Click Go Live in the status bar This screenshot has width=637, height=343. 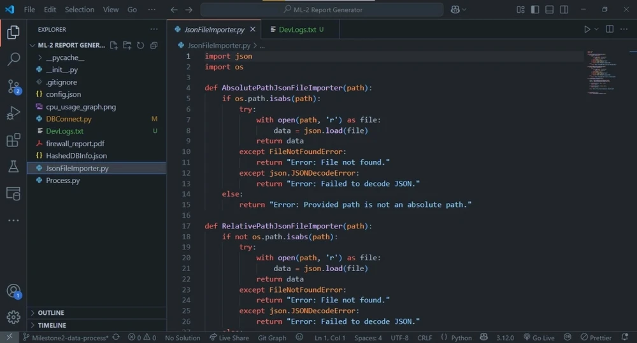539,338
